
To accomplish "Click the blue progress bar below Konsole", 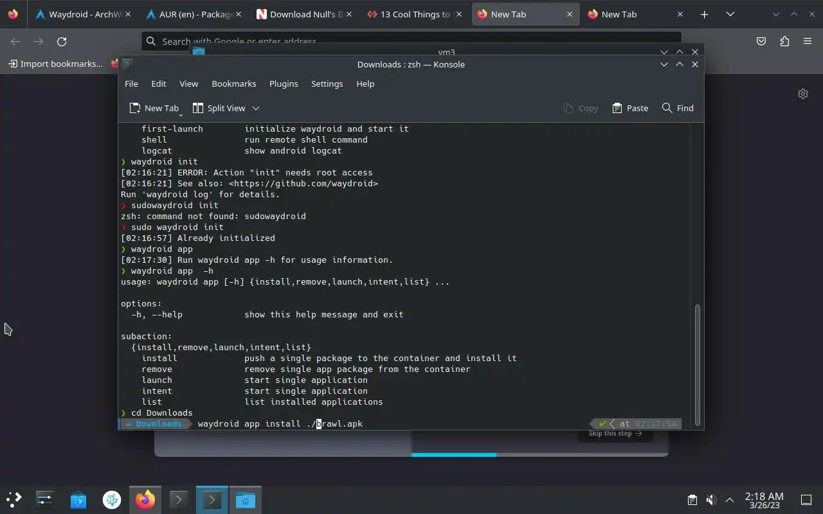I will 454,454.
